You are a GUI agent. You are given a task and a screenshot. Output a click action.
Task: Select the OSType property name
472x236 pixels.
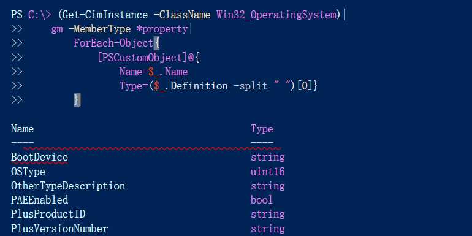(28, 172)
